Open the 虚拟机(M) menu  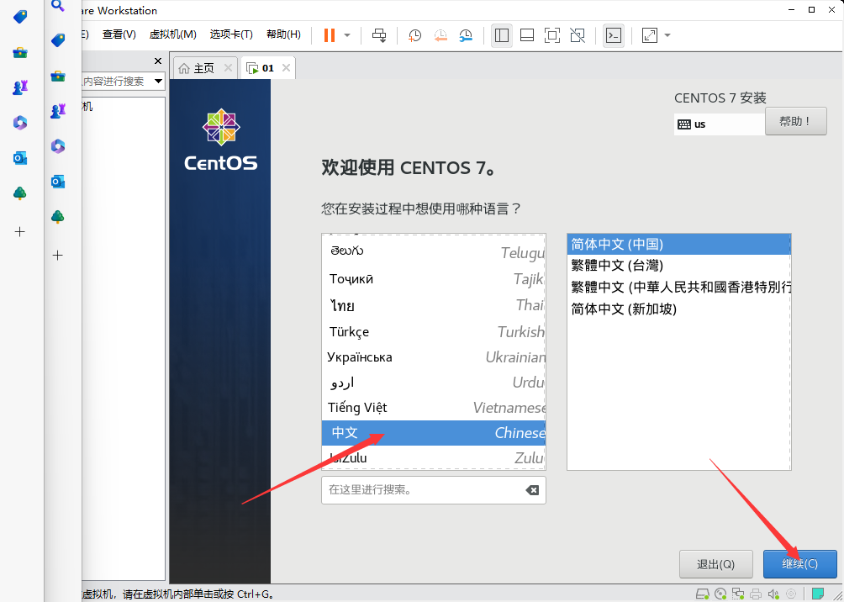point(173,34)
